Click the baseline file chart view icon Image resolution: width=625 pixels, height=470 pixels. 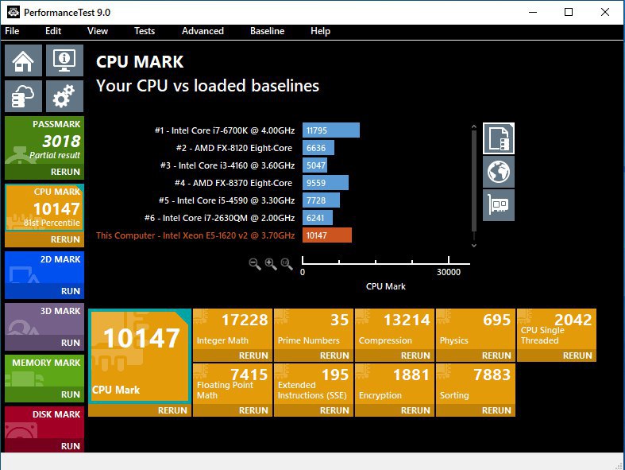coord(499,138)
